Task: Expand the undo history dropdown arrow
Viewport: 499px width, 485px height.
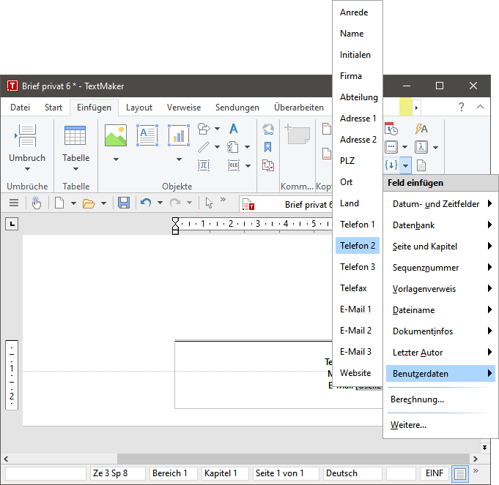Action: coord(160,203)
